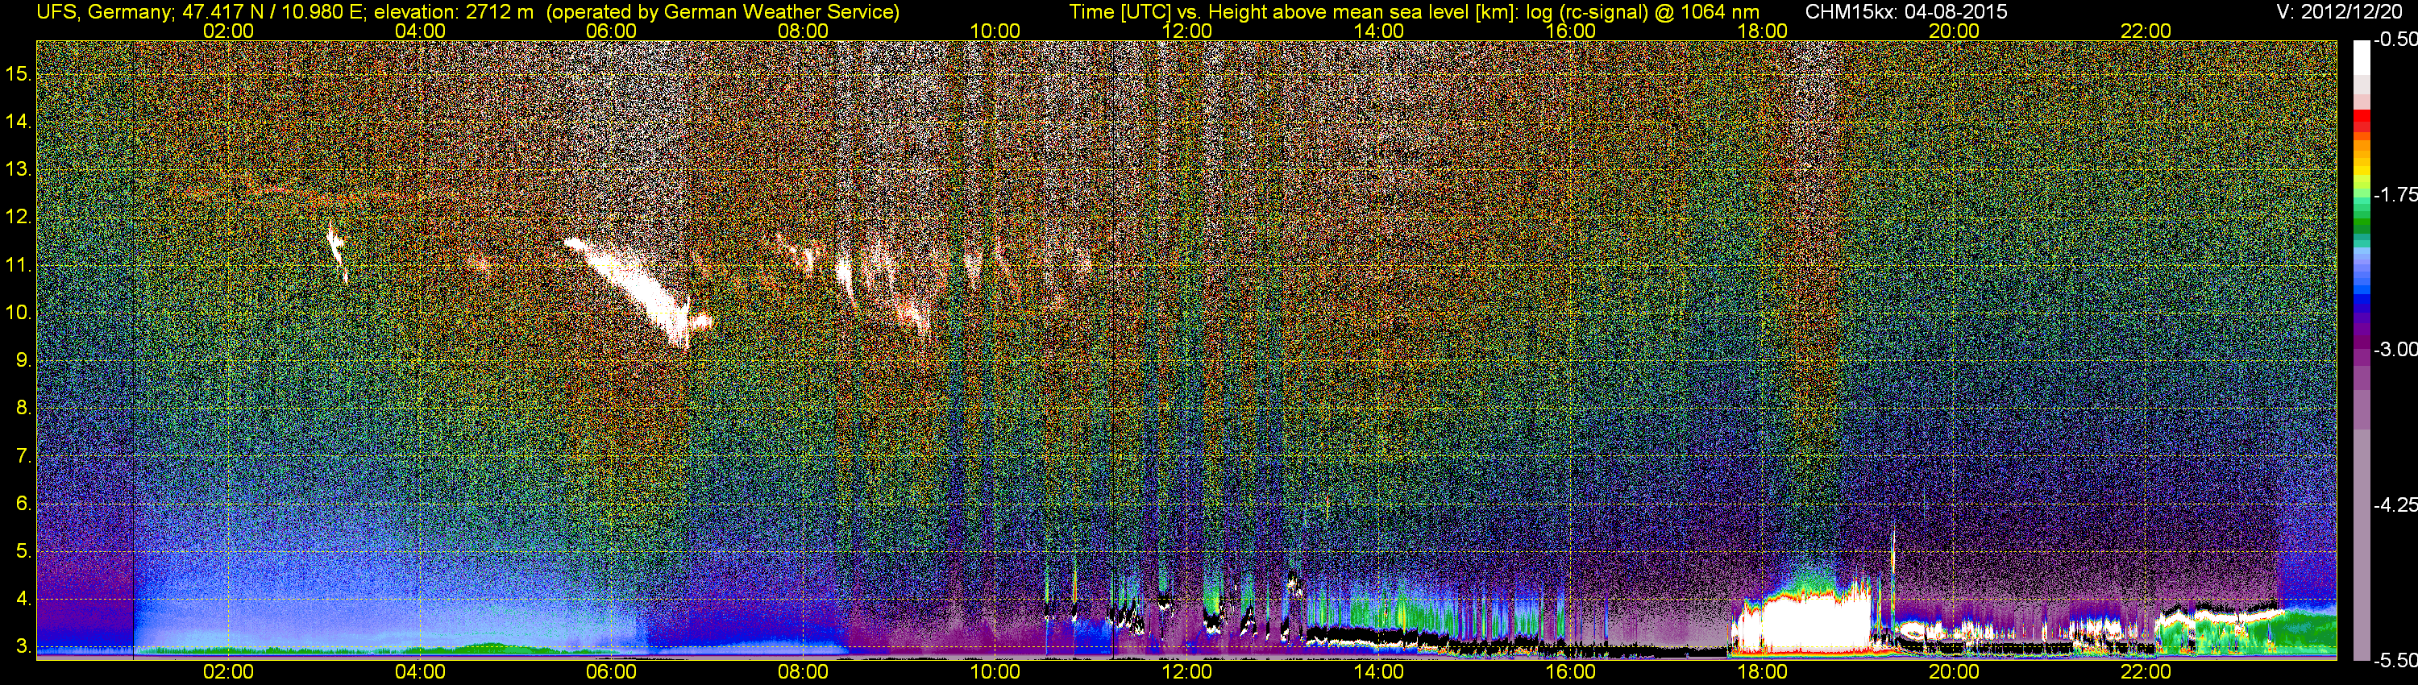Screen dimensions: 2418x685
Task: Select the 13. km height axis label
Action: (x=19, y=169)
